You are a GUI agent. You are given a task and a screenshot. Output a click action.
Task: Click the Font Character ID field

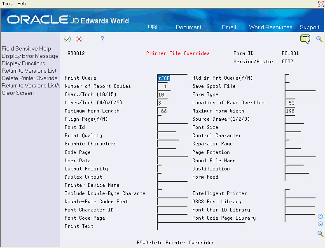tap(173, 210)
